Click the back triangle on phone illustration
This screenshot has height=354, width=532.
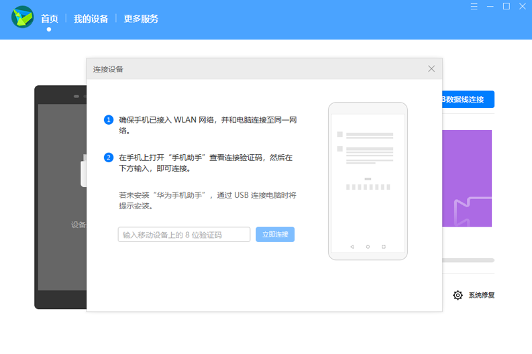pyautogui.click(x=352, y=247)
